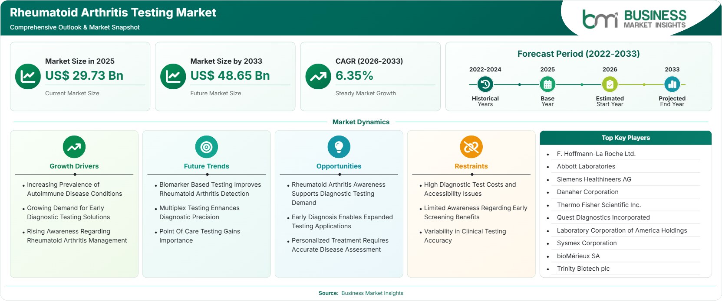
Task: Select F. Hoffmann-La Roche Ltd. in key players
Action: [596, 154]
